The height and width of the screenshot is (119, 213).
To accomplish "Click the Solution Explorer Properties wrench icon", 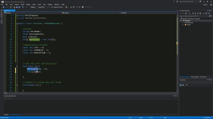I will pos(206,13).
